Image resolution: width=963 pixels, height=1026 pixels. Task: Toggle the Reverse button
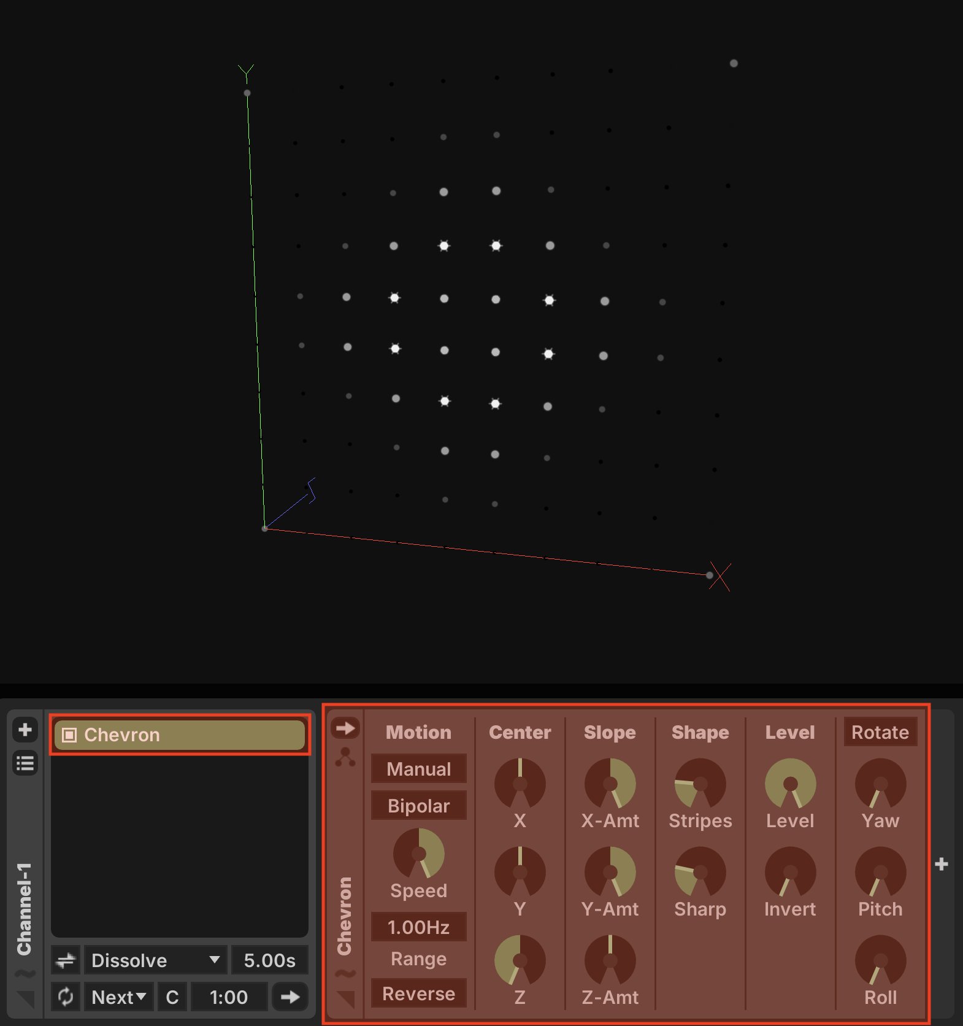coord(419,993)
